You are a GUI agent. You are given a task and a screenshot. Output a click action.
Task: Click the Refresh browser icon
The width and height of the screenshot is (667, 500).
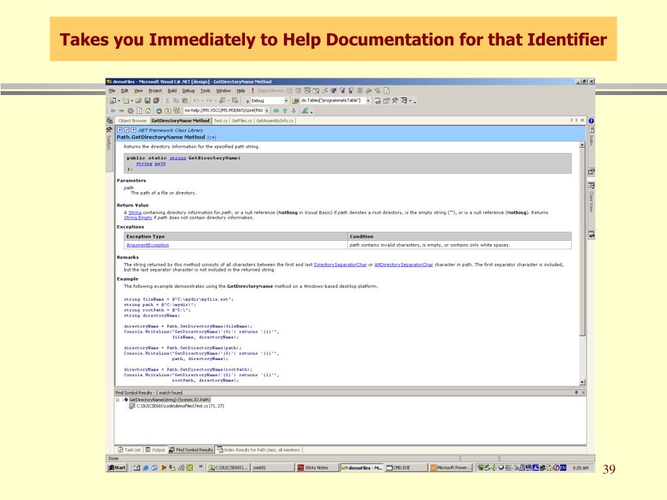(x=139, y=111)
